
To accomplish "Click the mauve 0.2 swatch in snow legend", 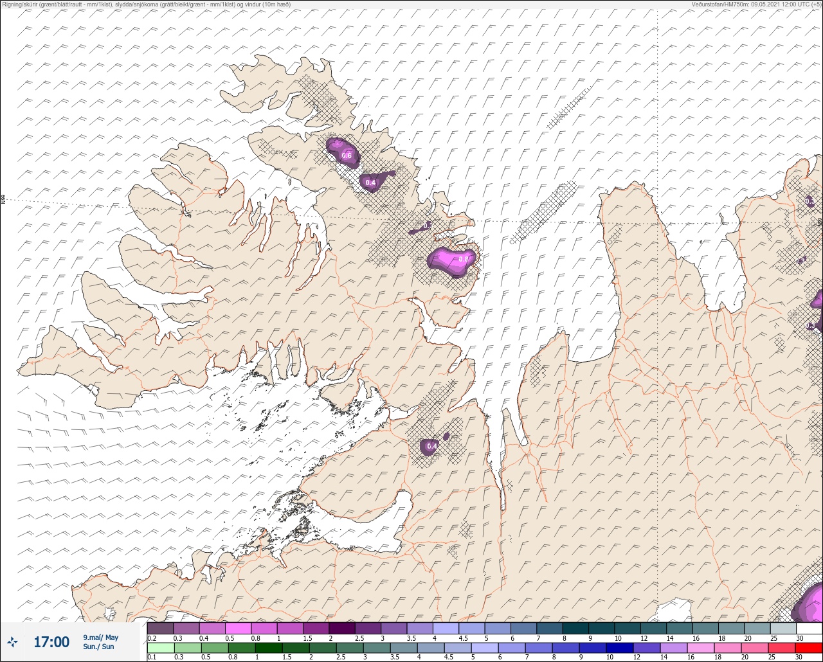I will click(160, 628).
